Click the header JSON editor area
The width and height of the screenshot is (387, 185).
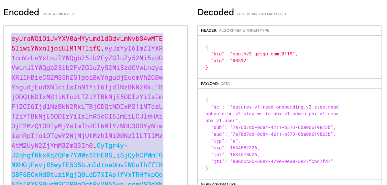pyautogui.click(x=290, y=57)
